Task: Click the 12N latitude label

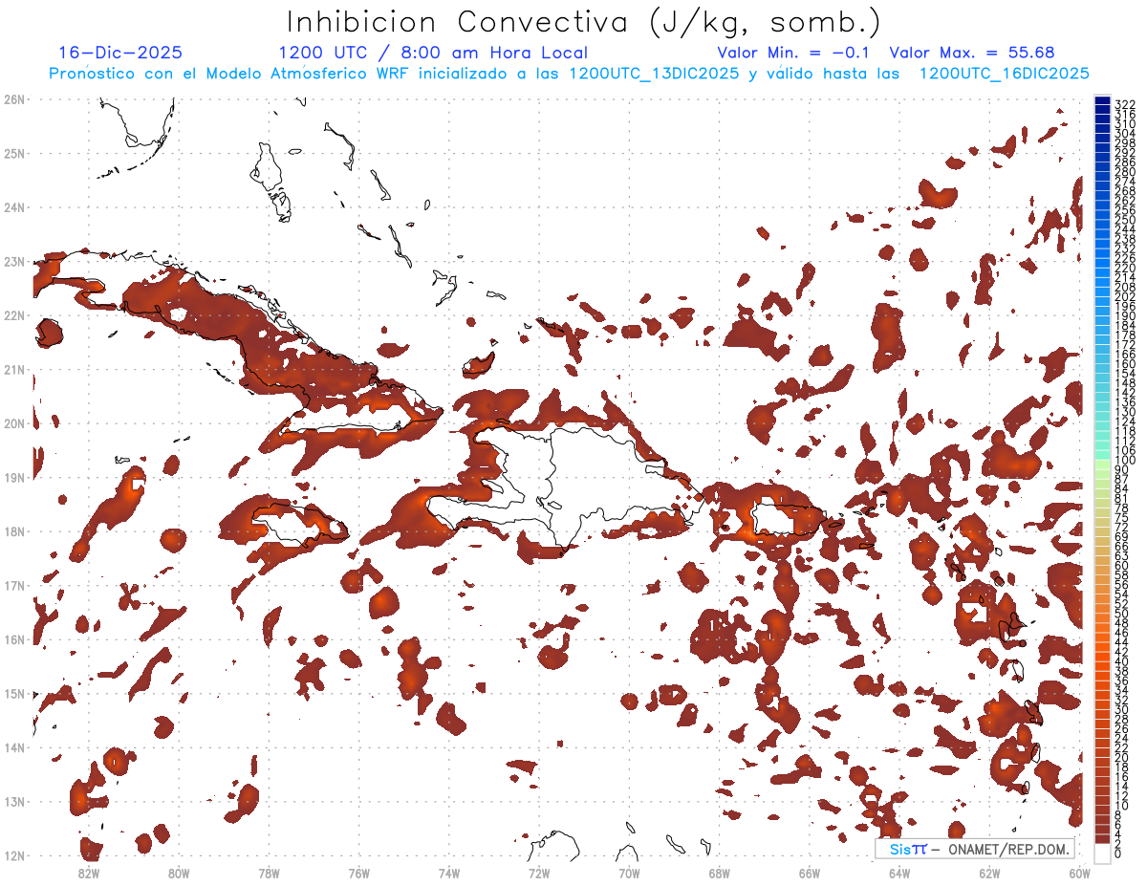Action: pyautogui.click(x=14, y=855)
